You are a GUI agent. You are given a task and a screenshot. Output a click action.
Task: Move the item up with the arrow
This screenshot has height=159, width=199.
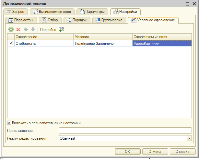26,29
